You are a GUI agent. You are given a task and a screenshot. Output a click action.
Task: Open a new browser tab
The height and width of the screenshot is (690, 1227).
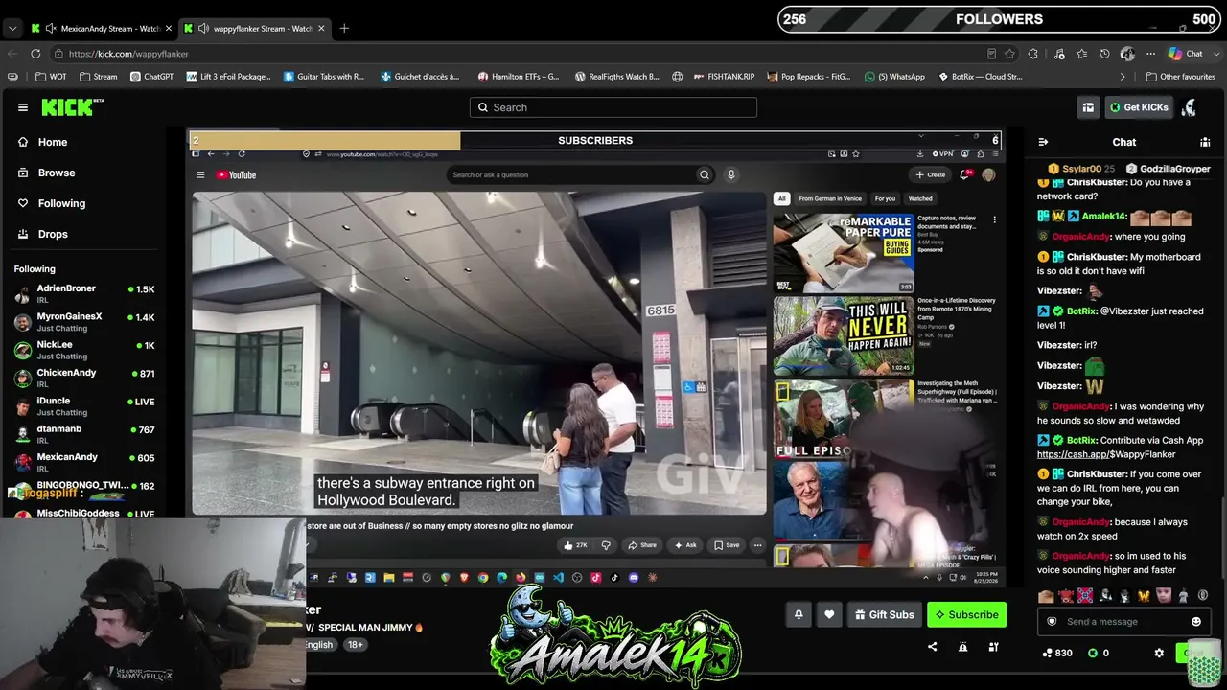click(344, 28)
